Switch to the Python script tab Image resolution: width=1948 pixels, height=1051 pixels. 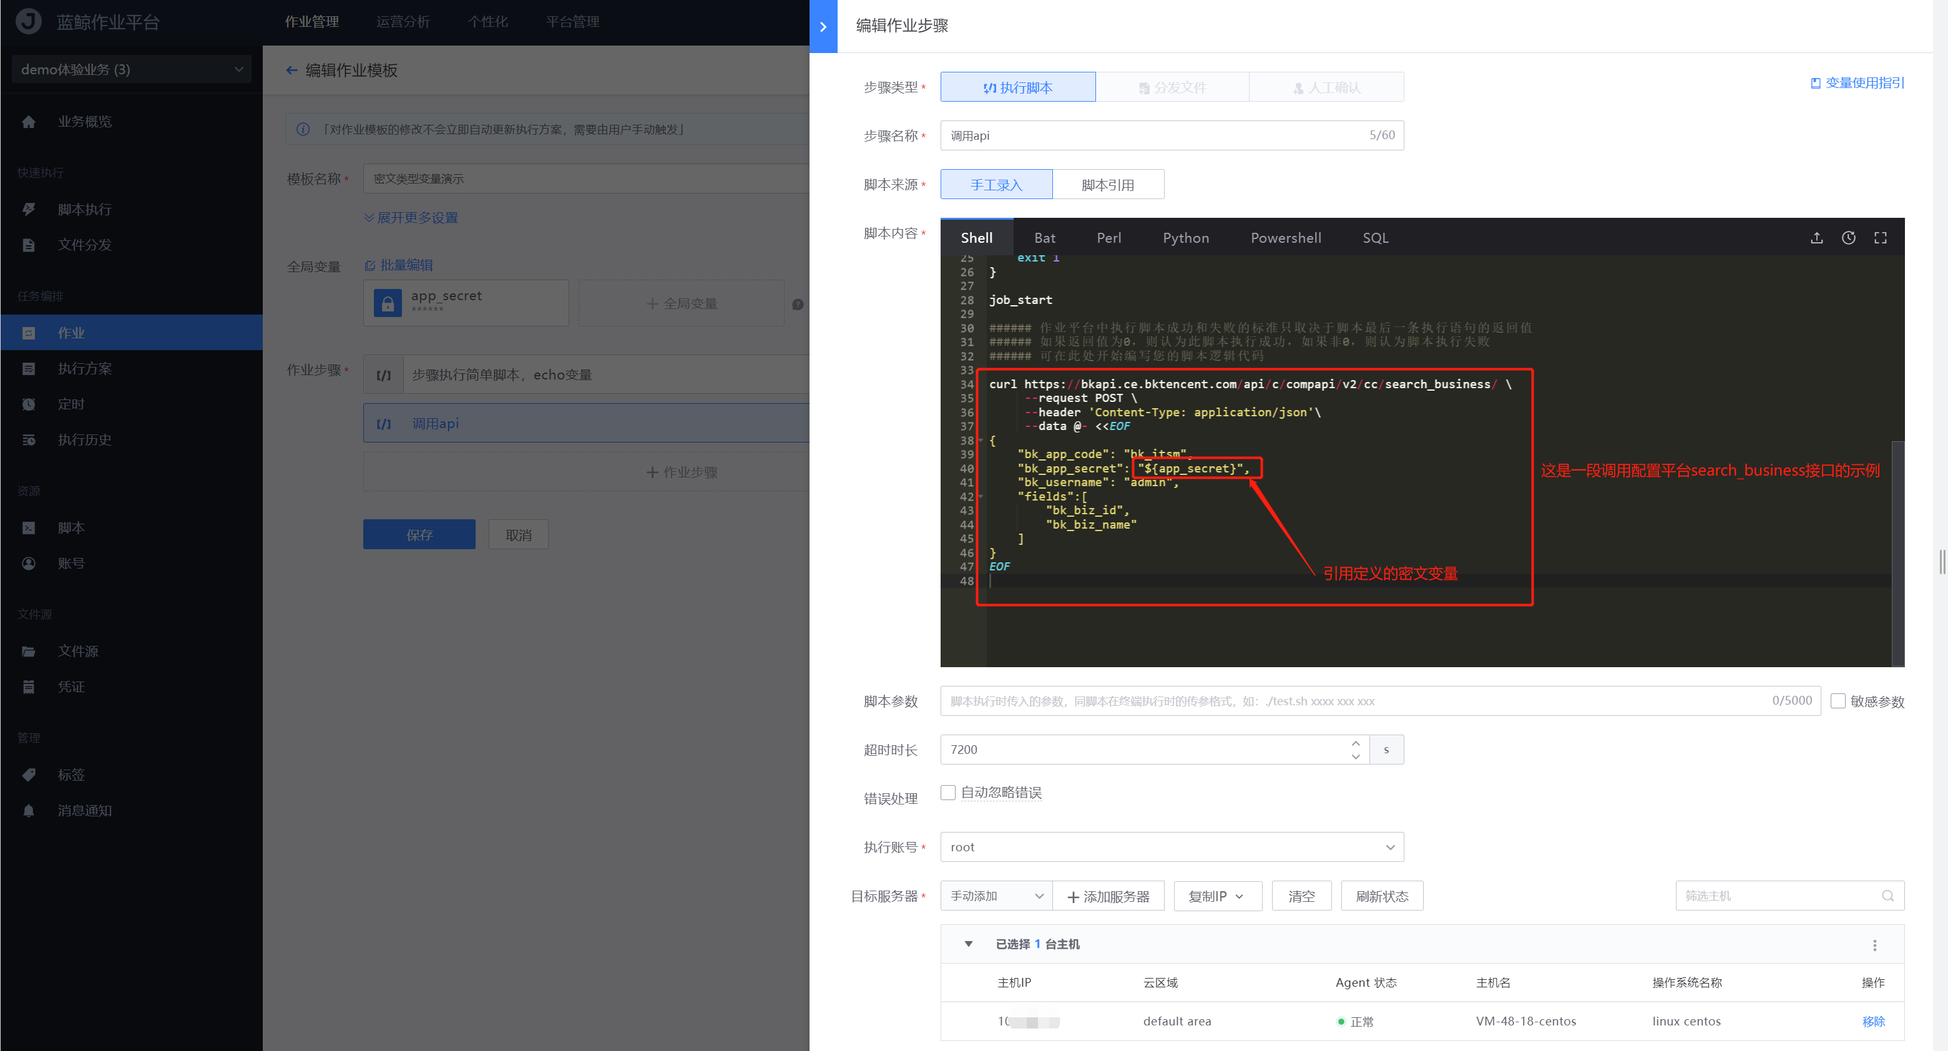pos(1186,237)
